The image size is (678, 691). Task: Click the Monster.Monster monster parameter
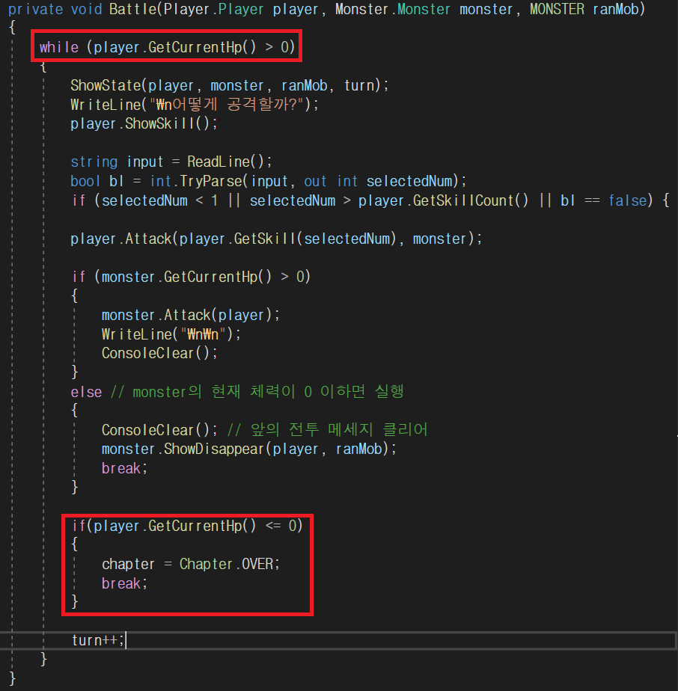pyautogui.click(x=424, y=9)
